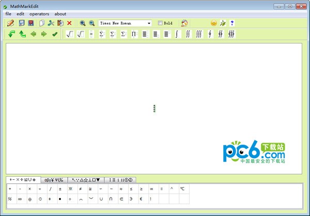Insert a product (Π) operator
Image resolution: width=310 pixels, height=216 pixels.
click(x=134, y=34)
